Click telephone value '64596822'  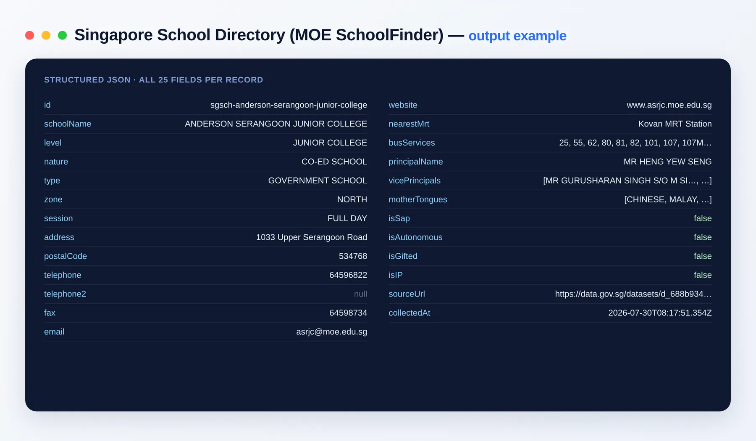348,275
